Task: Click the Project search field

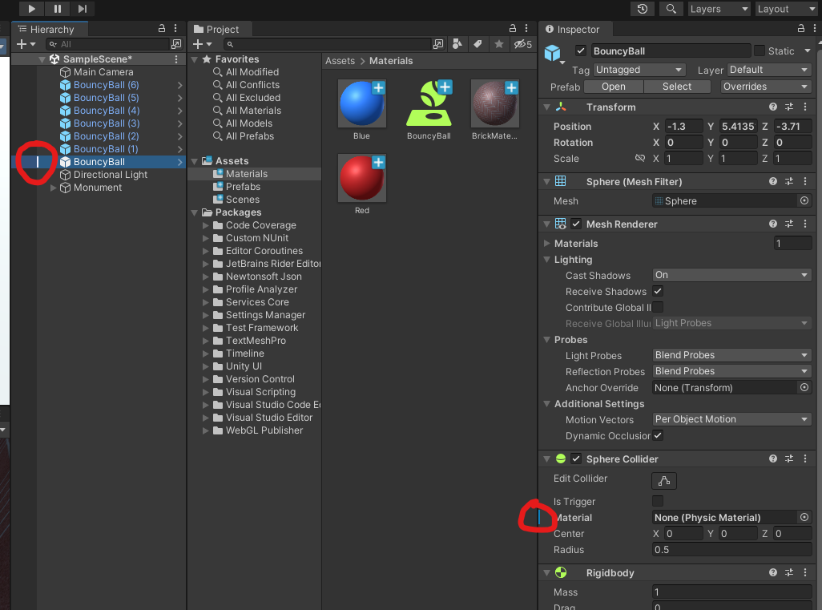Action: (x=327, y=44)
